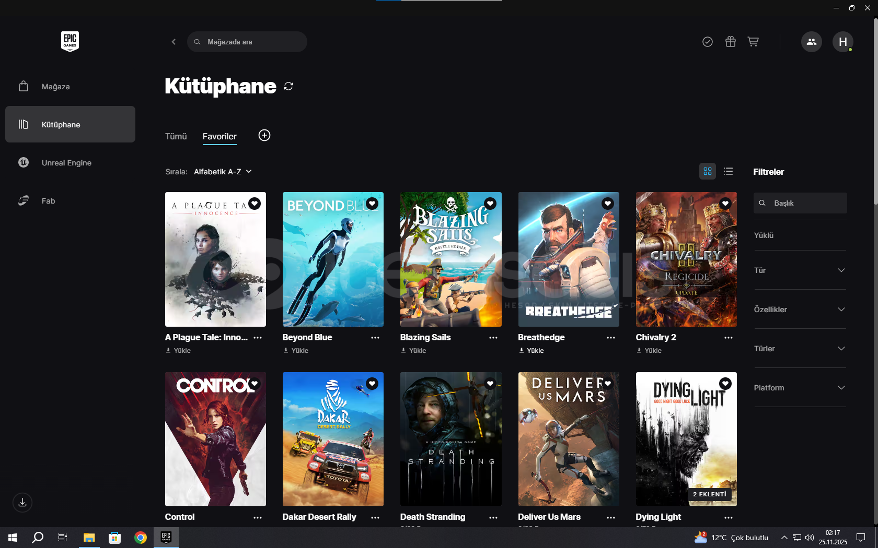Image resolution: width=878 pixels, height=548 pixels.
Task: Unfavorite Death Stranding heart toggle
Action: (x=490, y=384)
